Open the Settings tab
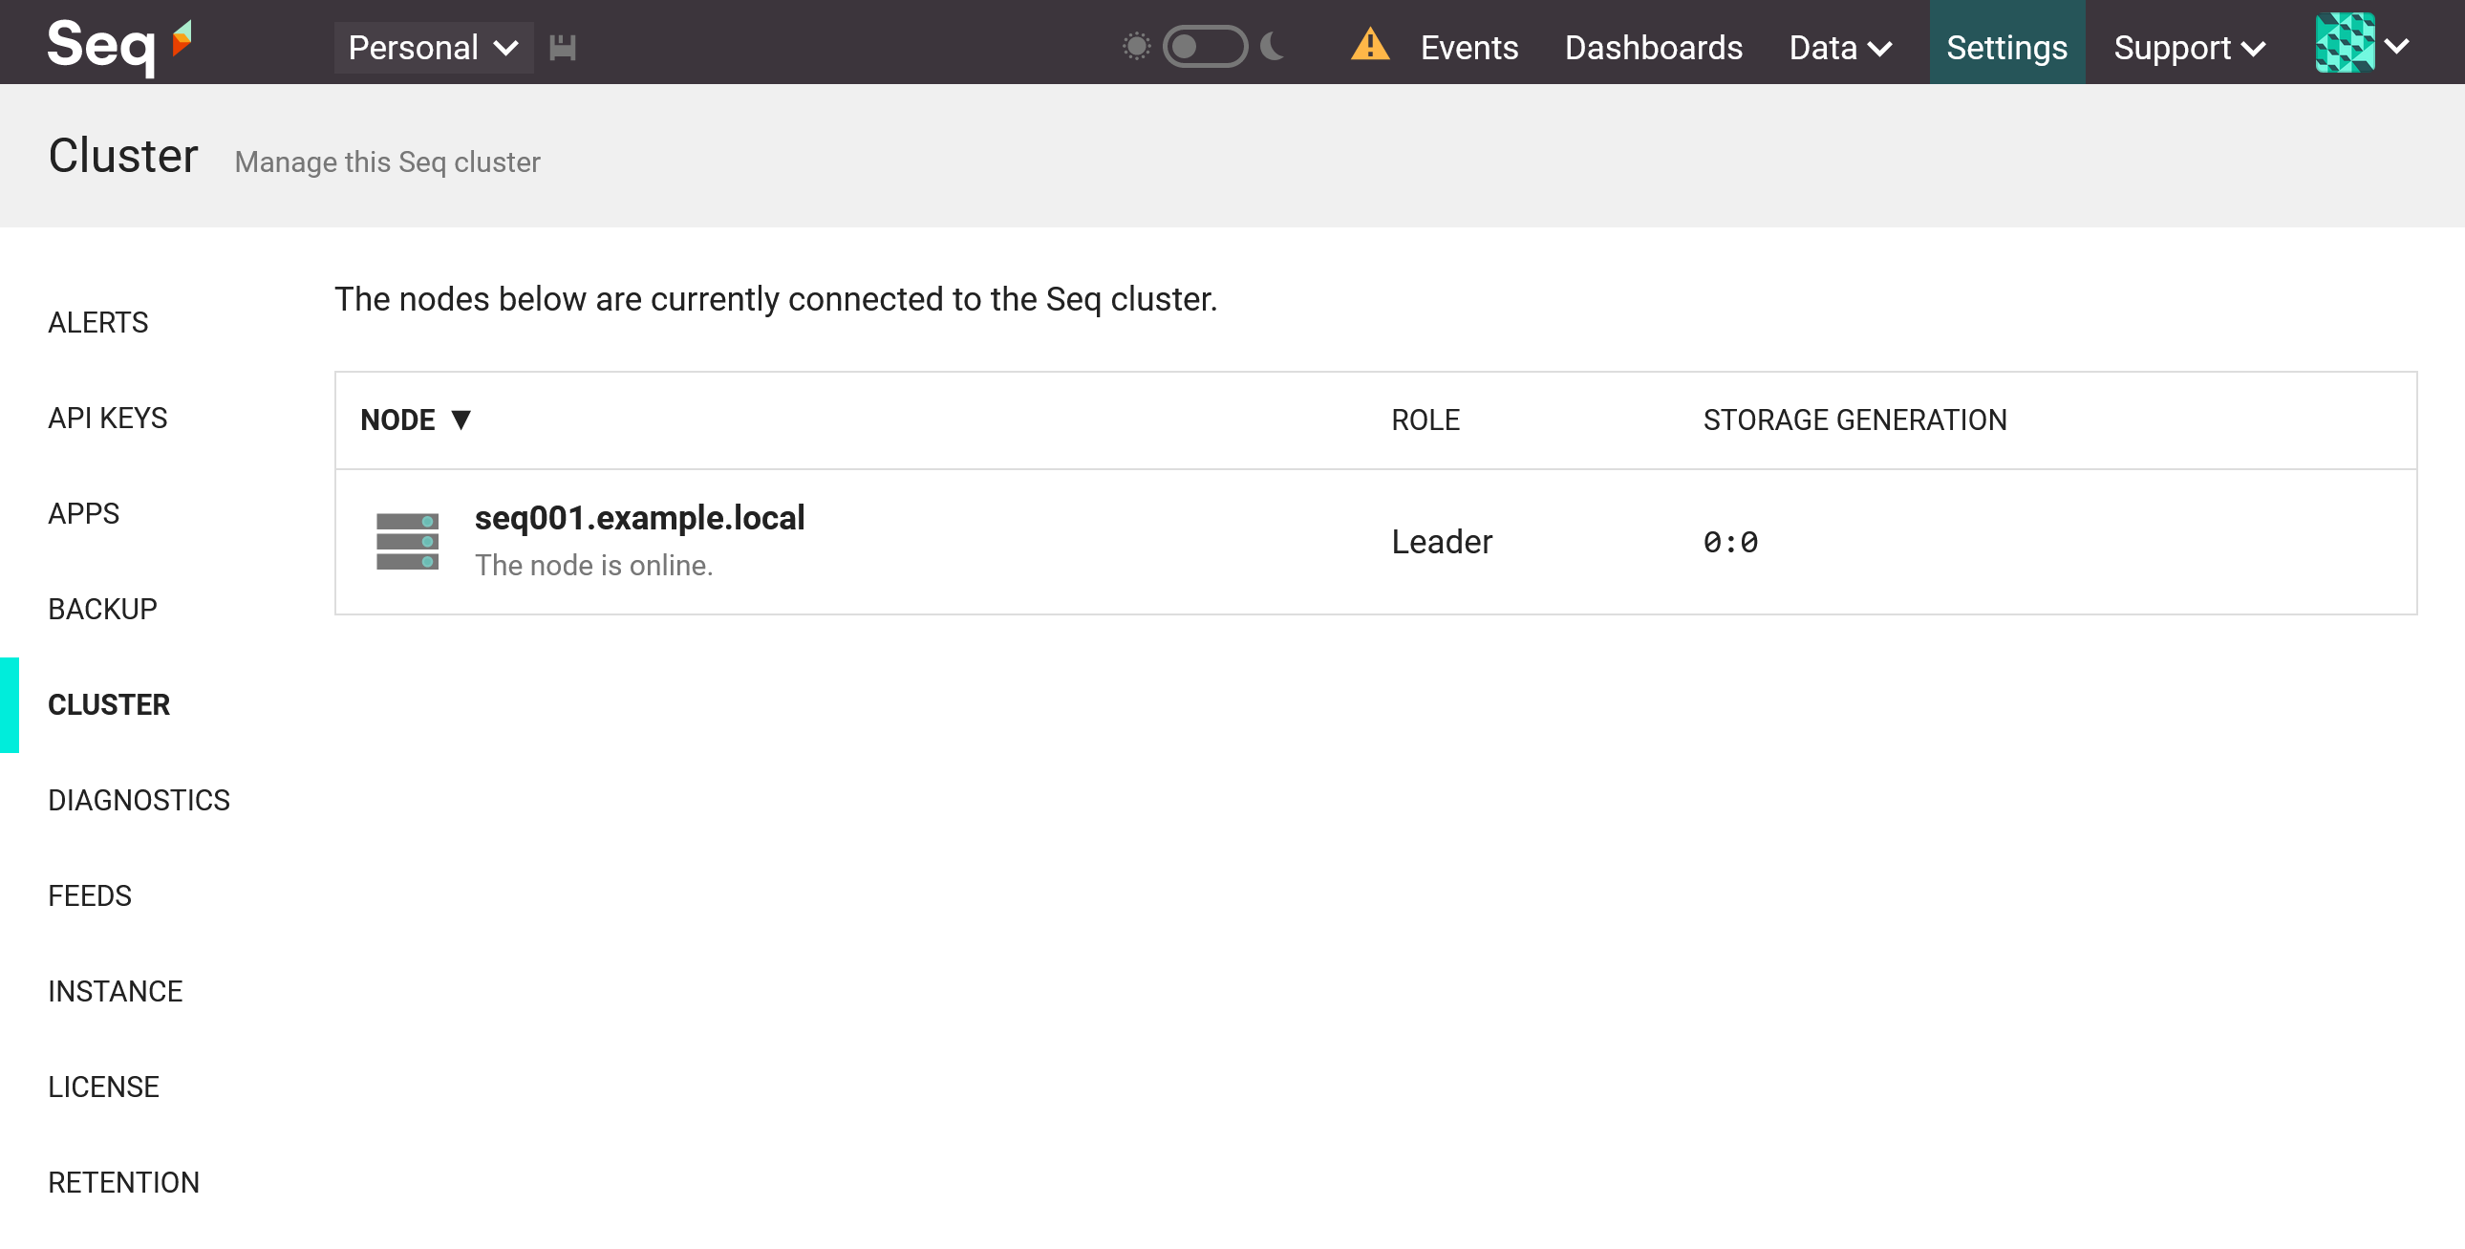The width and height of the screenshot is (2465, 1249). pyautogui.click(x=2005, y=47)
